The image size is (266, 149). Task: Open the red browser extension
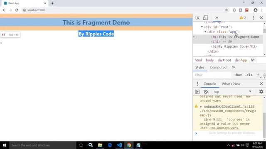(247, 10)
